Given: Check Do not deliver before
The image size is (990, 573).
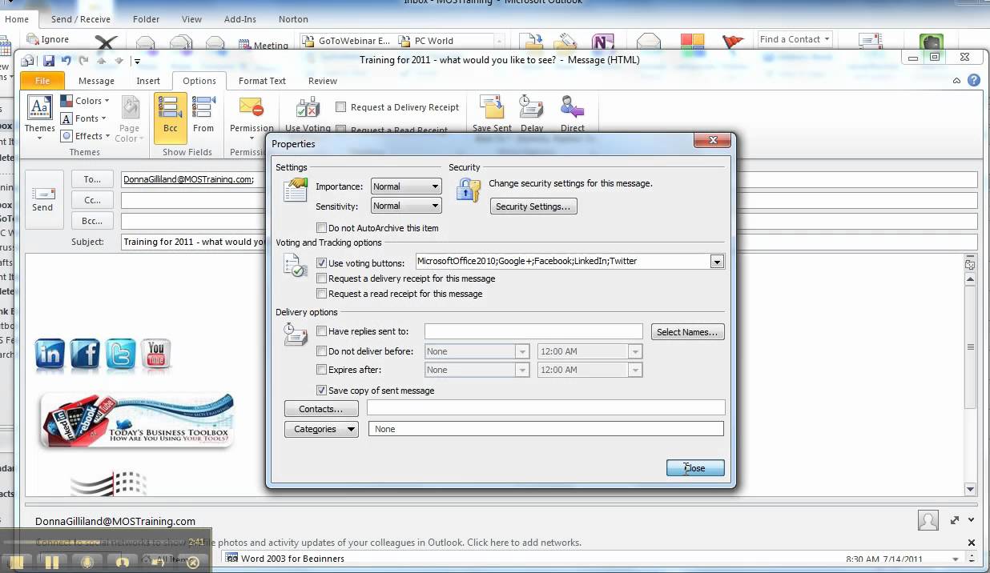Looking at the screenshot, I should 322,351.
